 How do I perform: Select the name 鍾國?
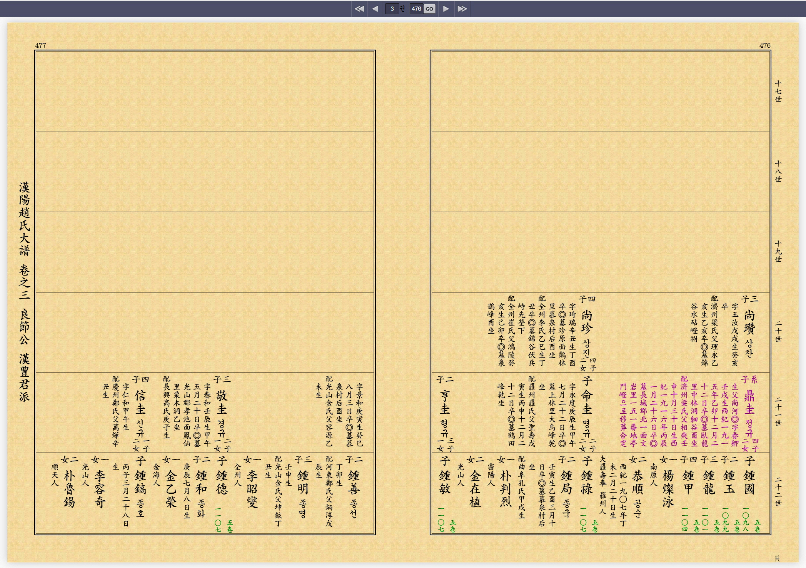click(x=749, y=482)
